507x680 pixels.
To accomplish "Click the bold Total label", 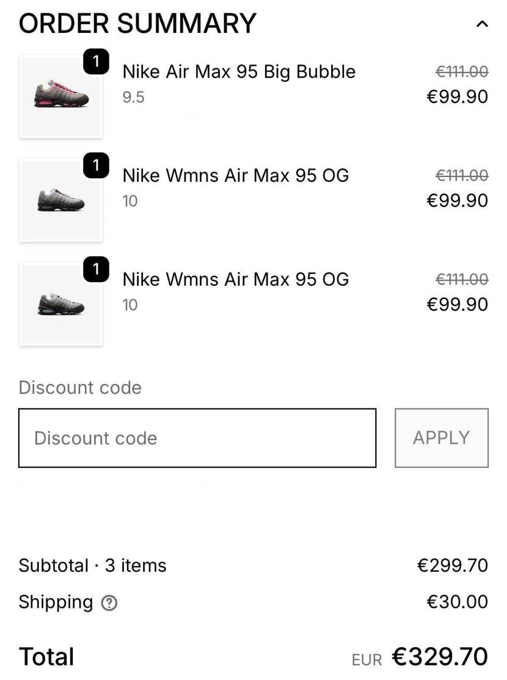I will [x=46, y=657].
